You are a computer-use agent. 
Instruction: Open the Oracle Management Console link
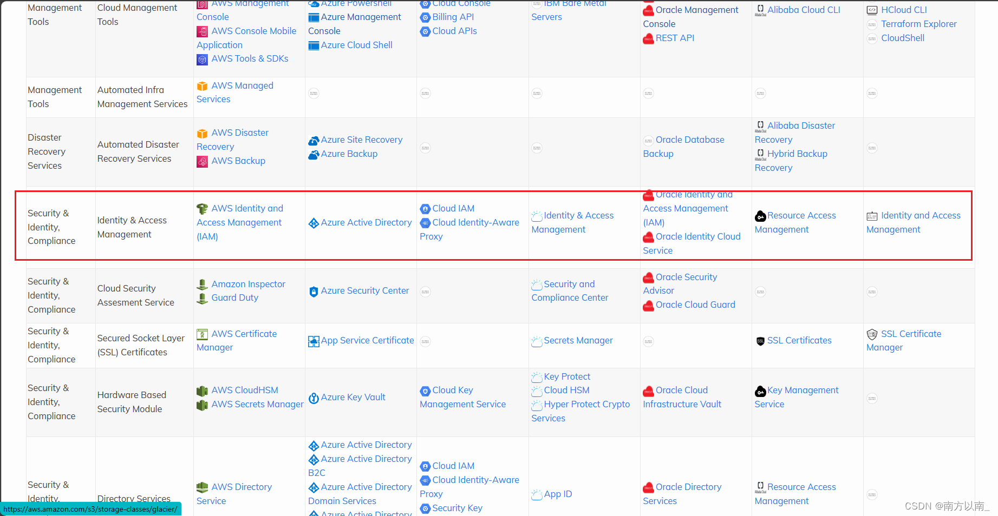coord(690,17)
